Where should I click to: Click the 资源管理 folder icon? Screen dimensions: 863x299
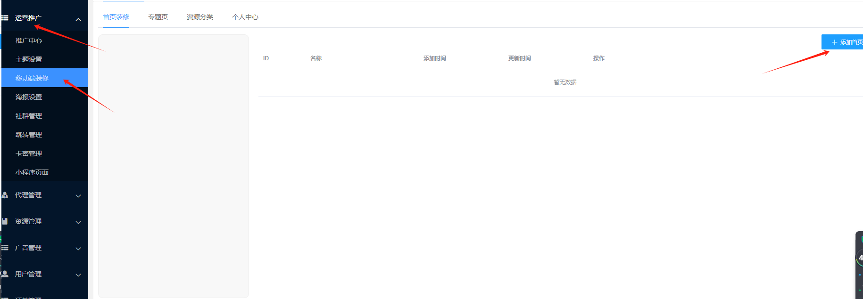tap(5, 221)
